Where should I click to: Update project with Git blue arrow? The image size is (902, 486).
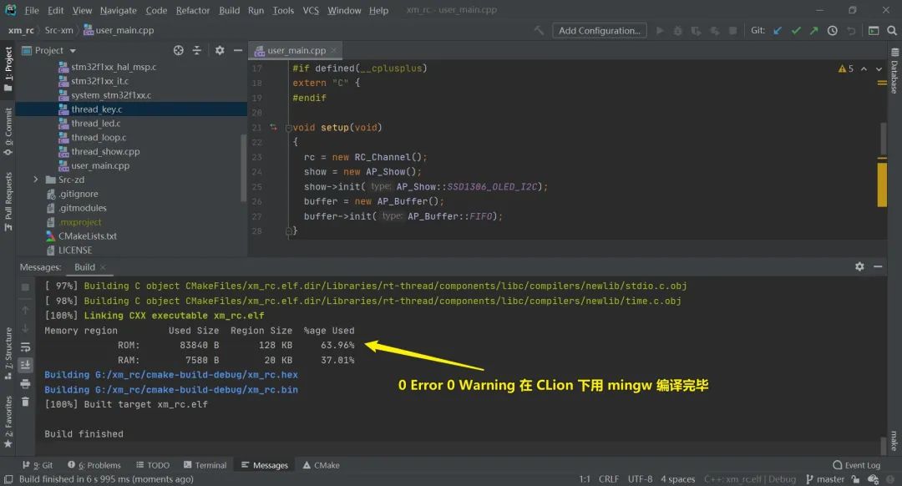pos(778,31)
